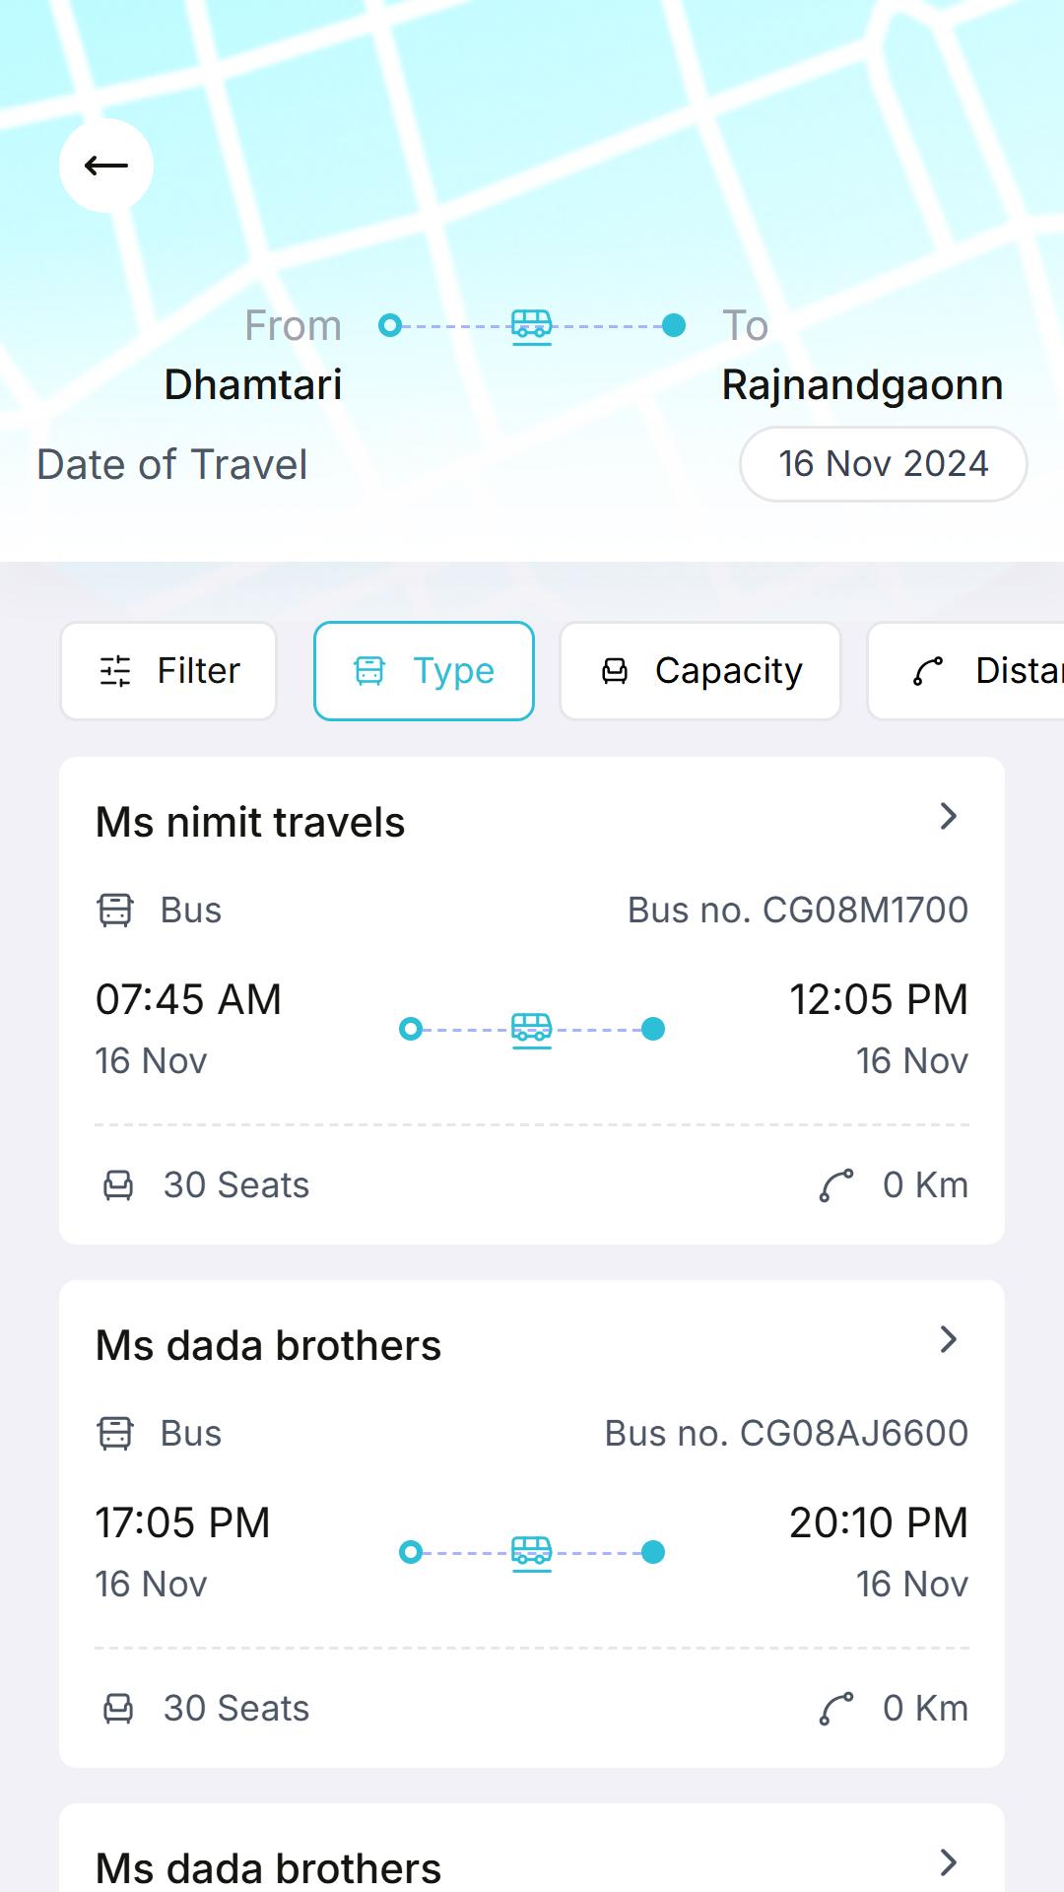The width and height of the screenshot is (1064, 1892).
Task: Go back using the arrow button
Action: point(106,166)
